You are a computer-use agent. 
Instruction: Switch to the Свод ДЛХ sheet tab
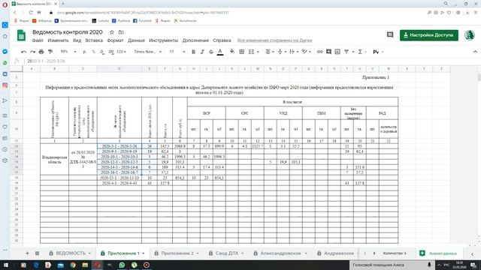click(x=227, y=253)
